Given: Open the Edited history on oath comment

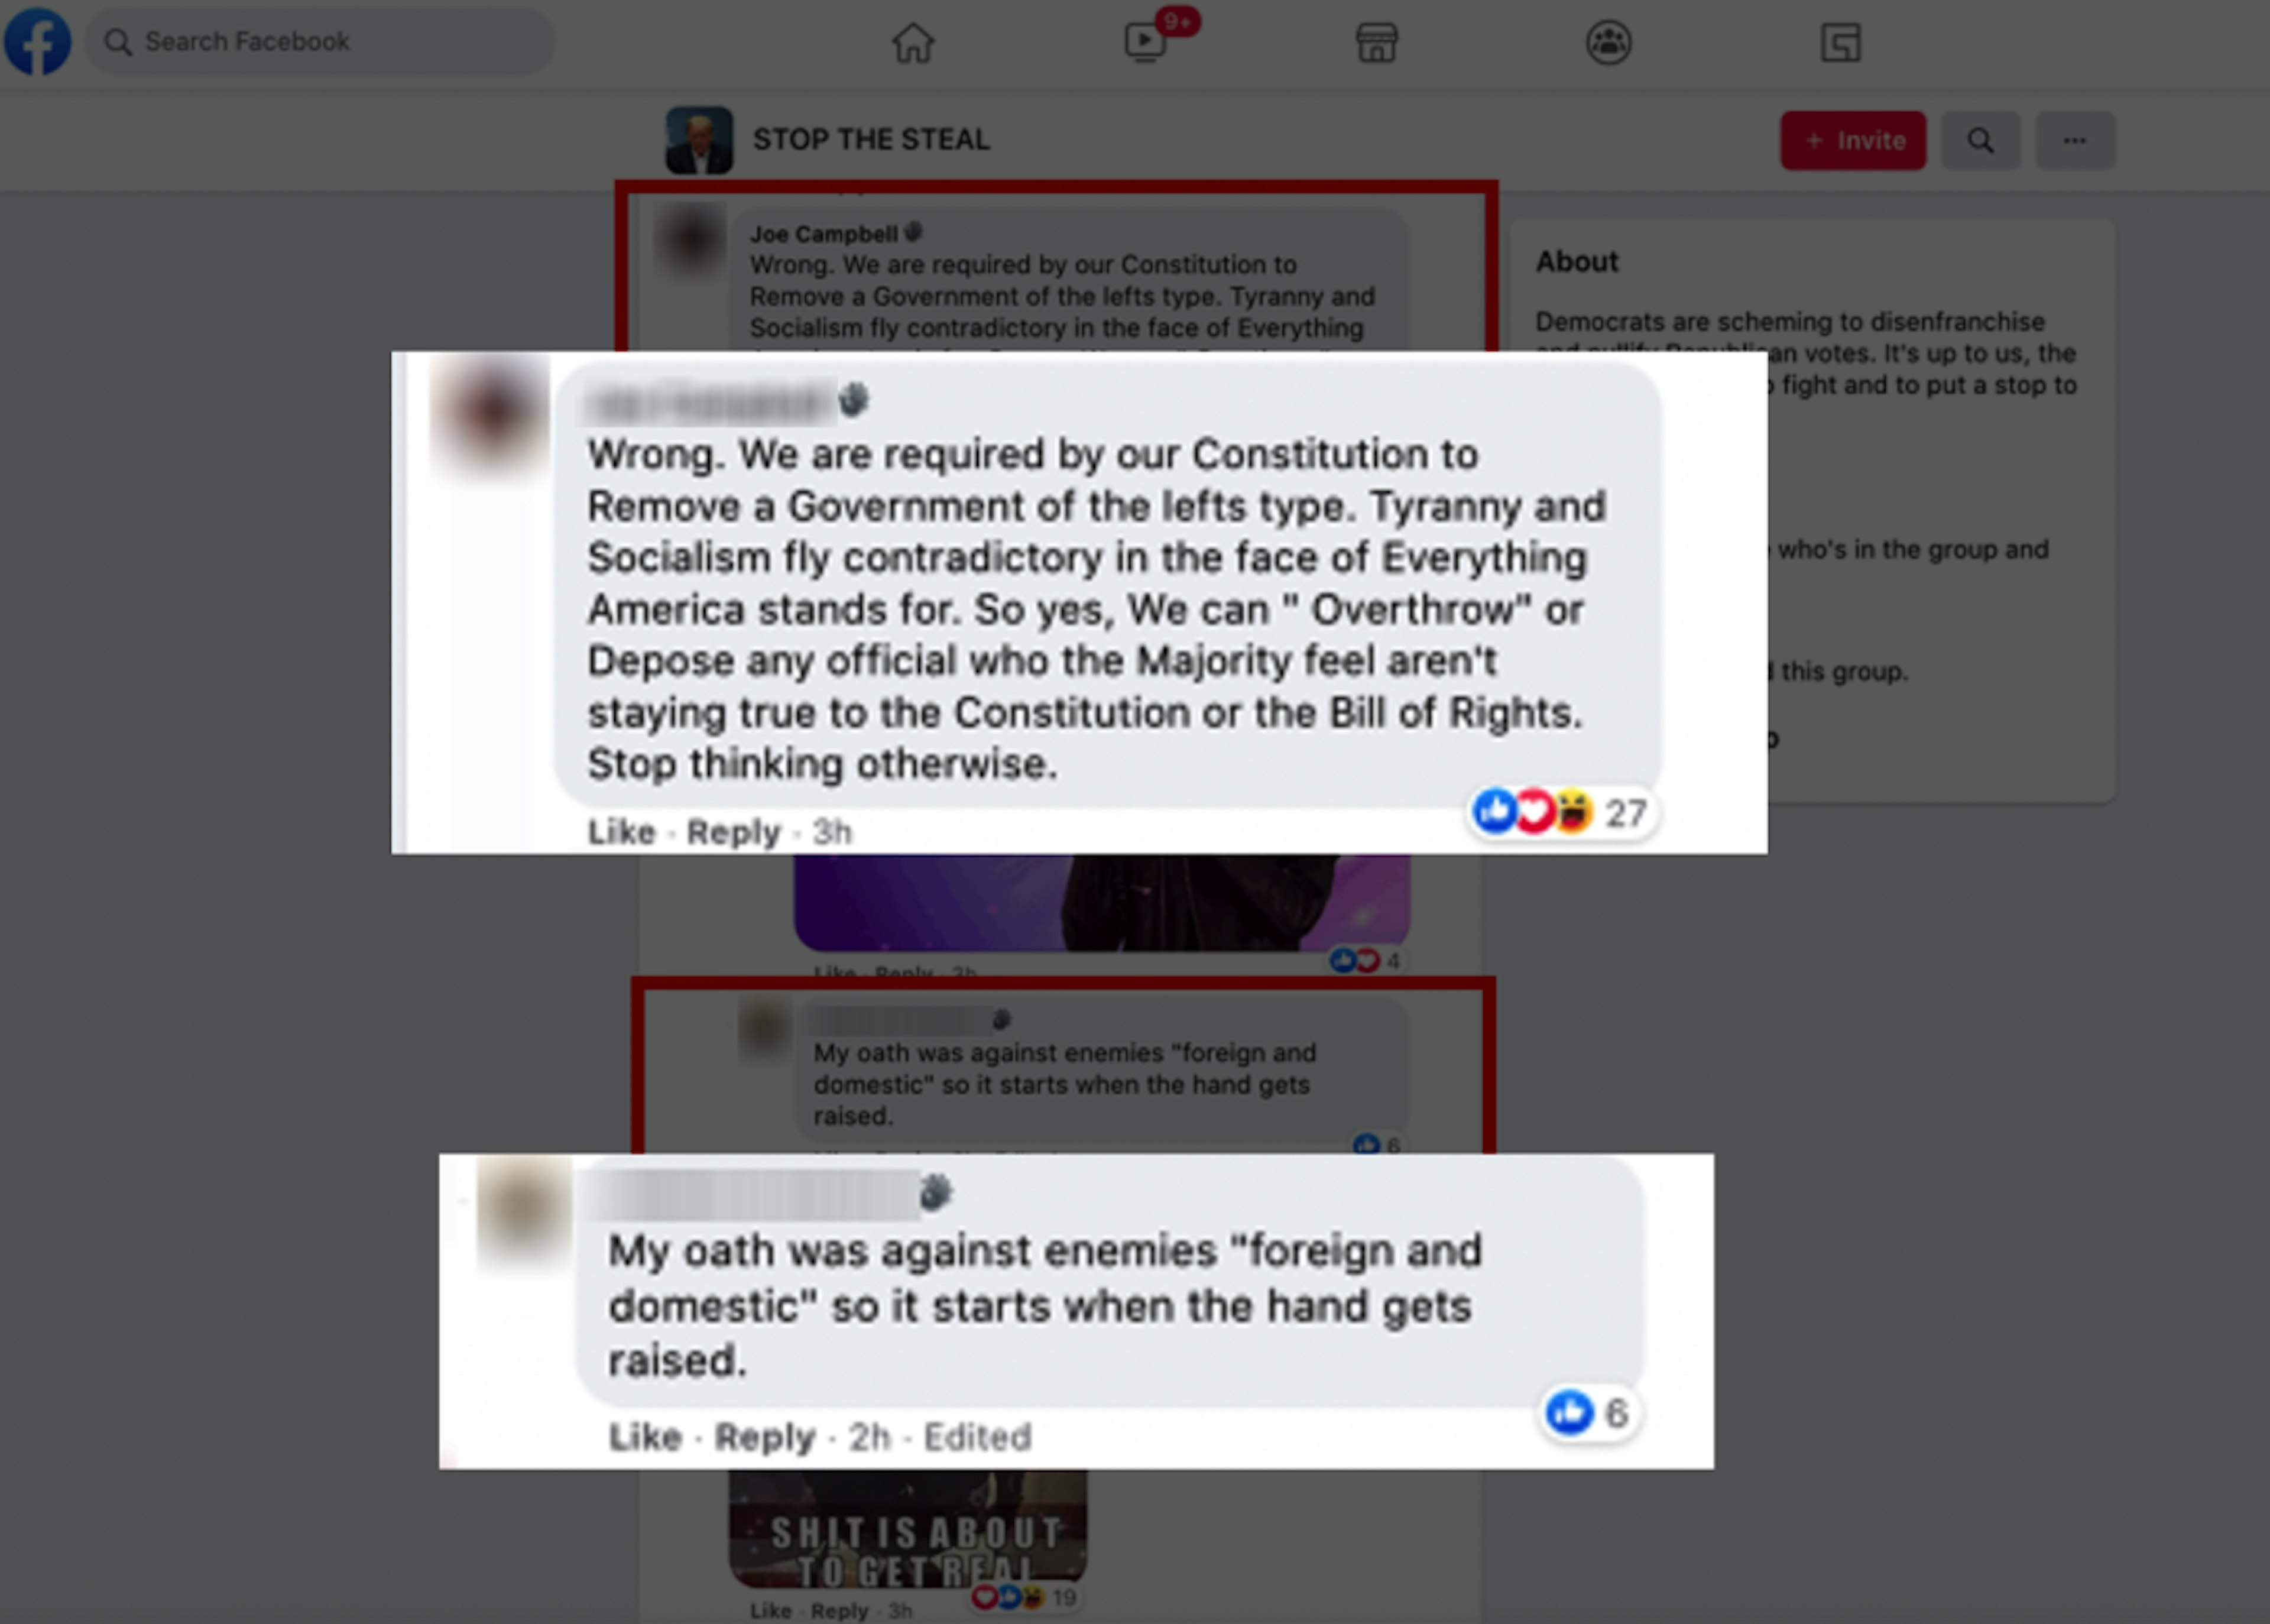Looking at the screenshot, I should coord(977,1437).
